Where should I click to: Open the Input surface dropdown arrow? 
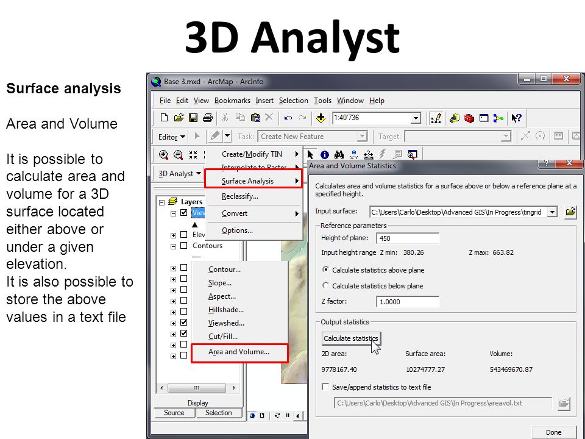552,212
